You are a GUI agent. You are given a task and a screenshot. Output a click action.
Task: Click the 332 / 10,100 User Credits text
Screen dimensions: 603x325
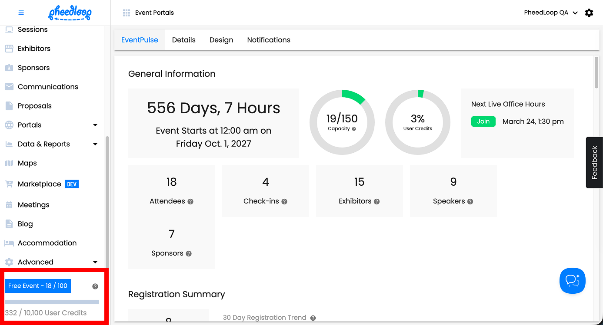tap(46, 313)
